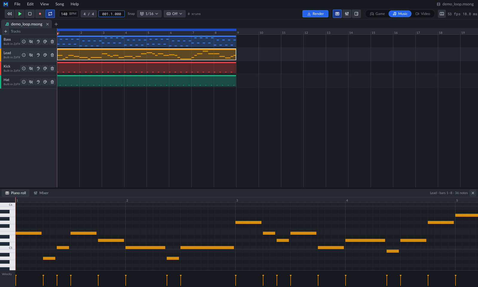Viewport: 478px width, 287px height.
Task: Solo the Hat track with ear icon
Action: (38, 82)
